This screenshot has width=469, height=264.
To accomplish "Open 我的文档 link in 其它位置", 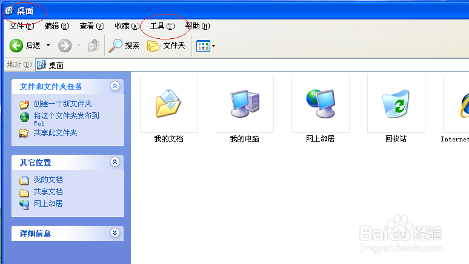I will coord(48,180).
